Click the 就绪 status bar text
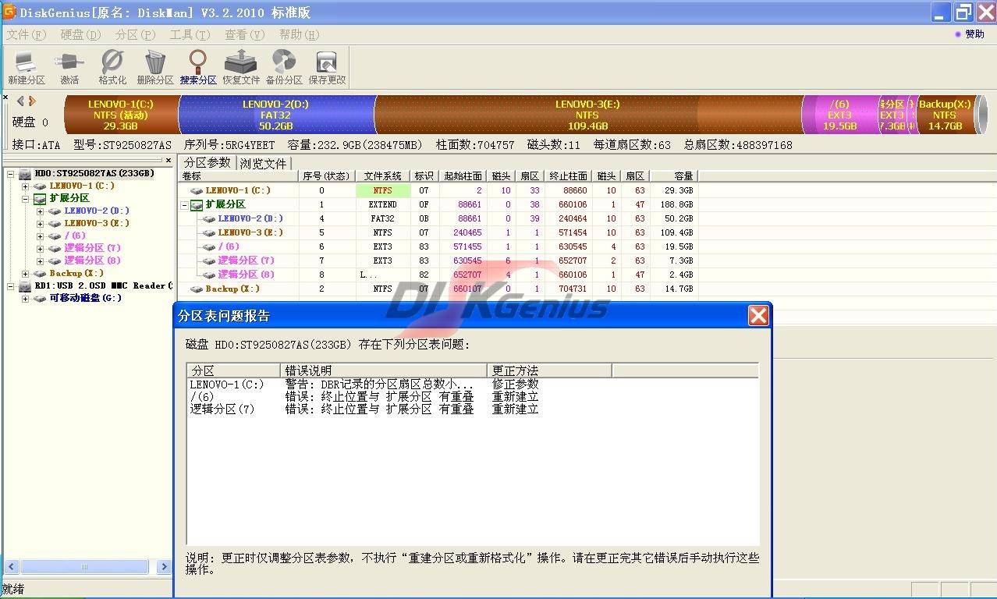Image resolution: width=997 pixels, height=599 pixels. (13, 589)
